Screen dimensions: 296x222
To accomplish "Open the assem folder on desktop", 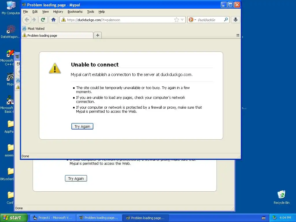I will click(x=10, y=150).
